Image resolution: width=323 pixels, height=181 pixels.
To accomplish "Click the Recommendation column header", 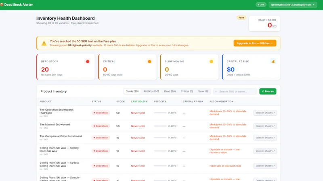I will pos(221,101).
